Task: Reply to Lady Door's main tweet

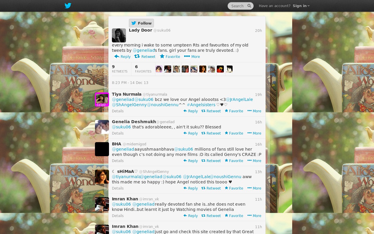Action: [x=122, y=56]
